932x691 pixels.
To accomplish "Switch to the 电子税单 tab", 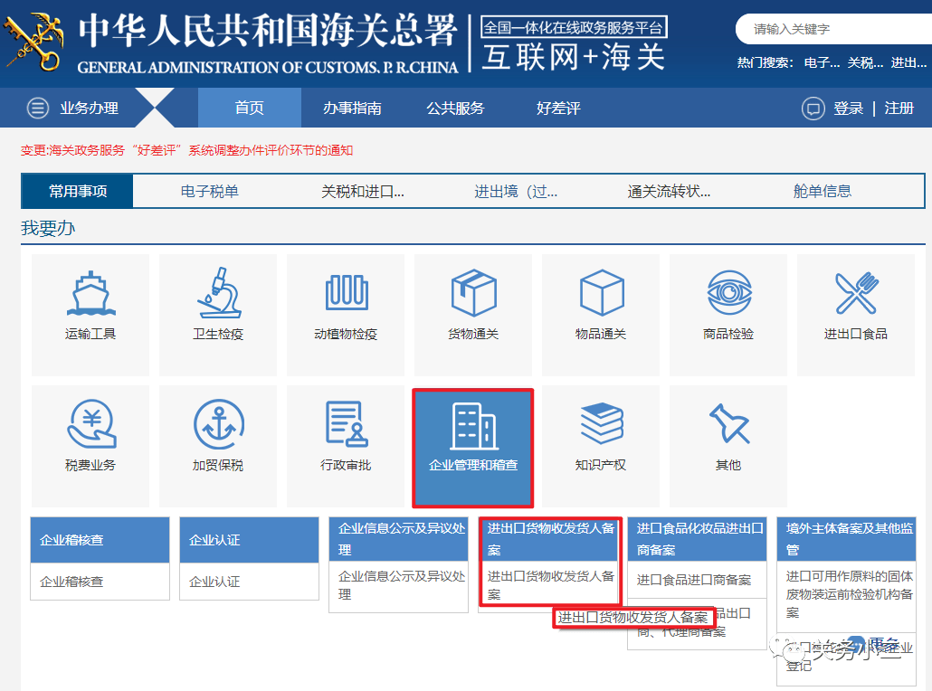I will (x=210, y=191).
